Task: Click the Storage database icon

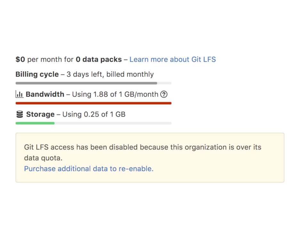Action: [20, 114]
